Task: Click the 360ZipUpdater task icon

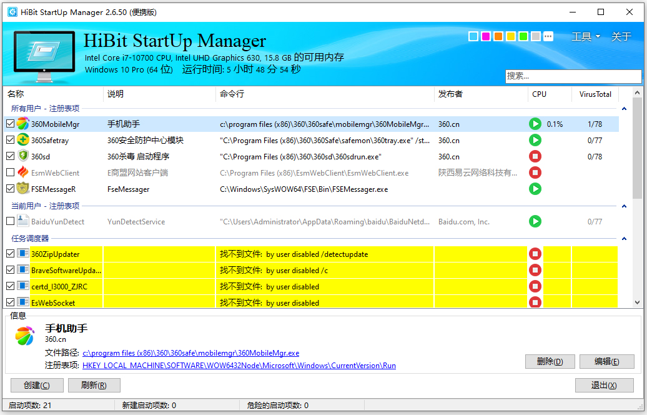Action: tap(23, 254)
